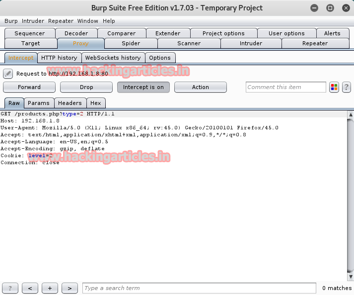Open the Action menu button

201,87
